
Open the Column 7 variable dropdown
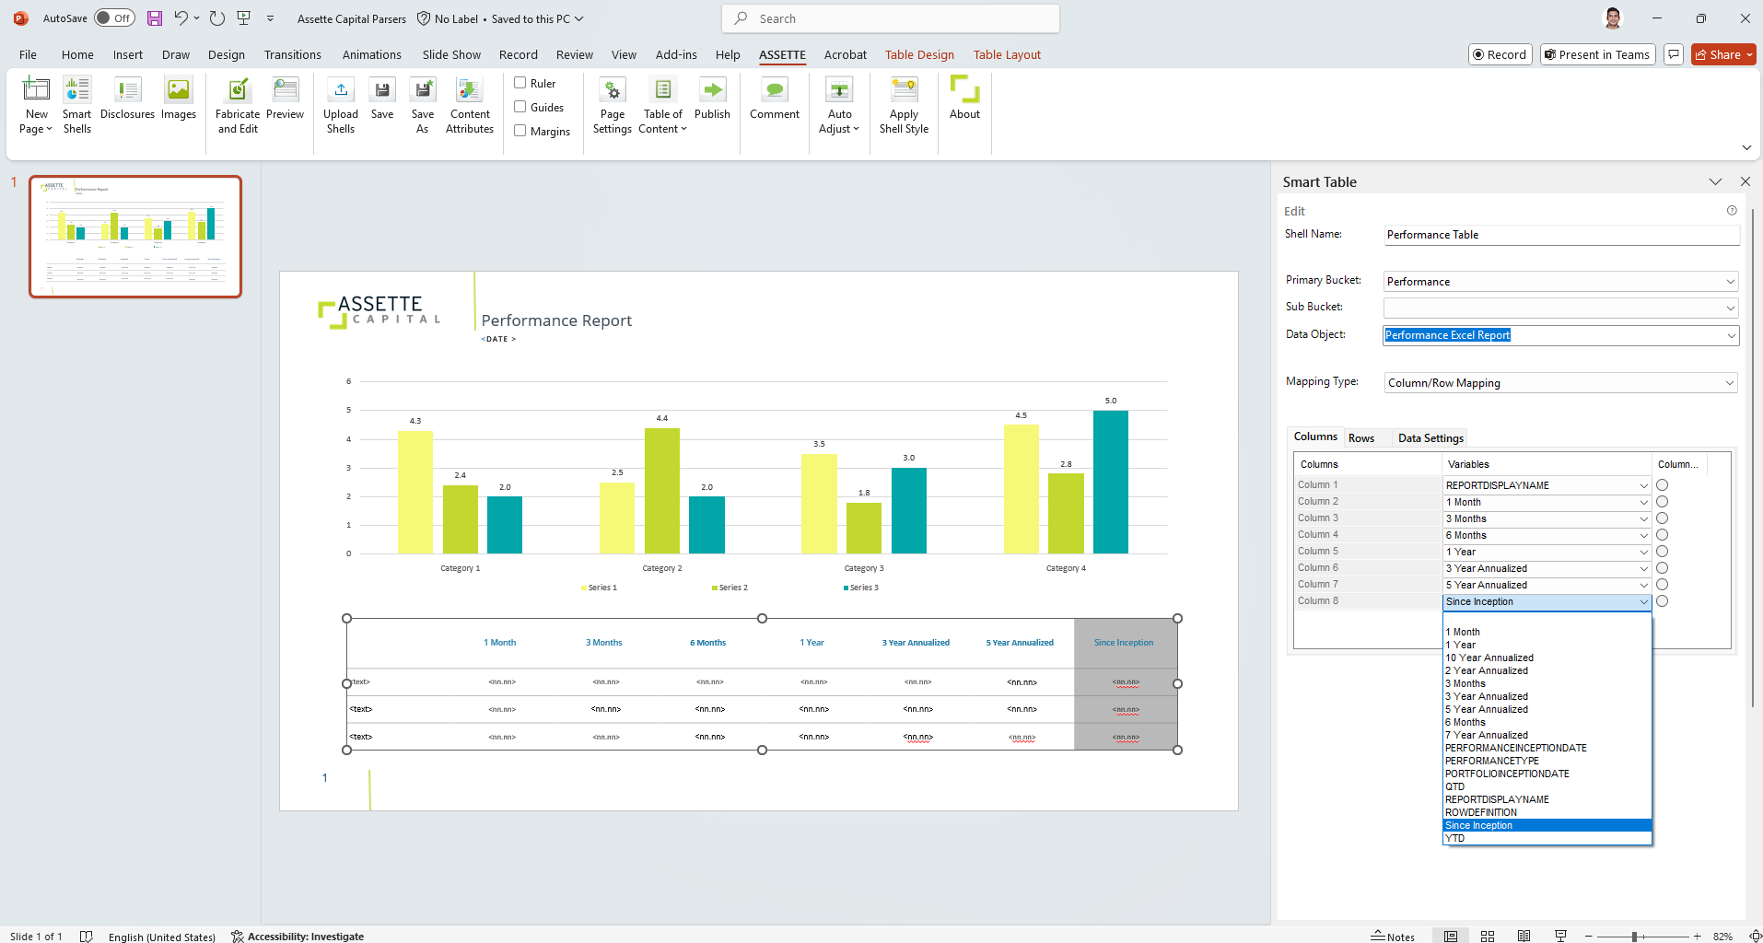pyautogui.click(x=1643, y=585)
